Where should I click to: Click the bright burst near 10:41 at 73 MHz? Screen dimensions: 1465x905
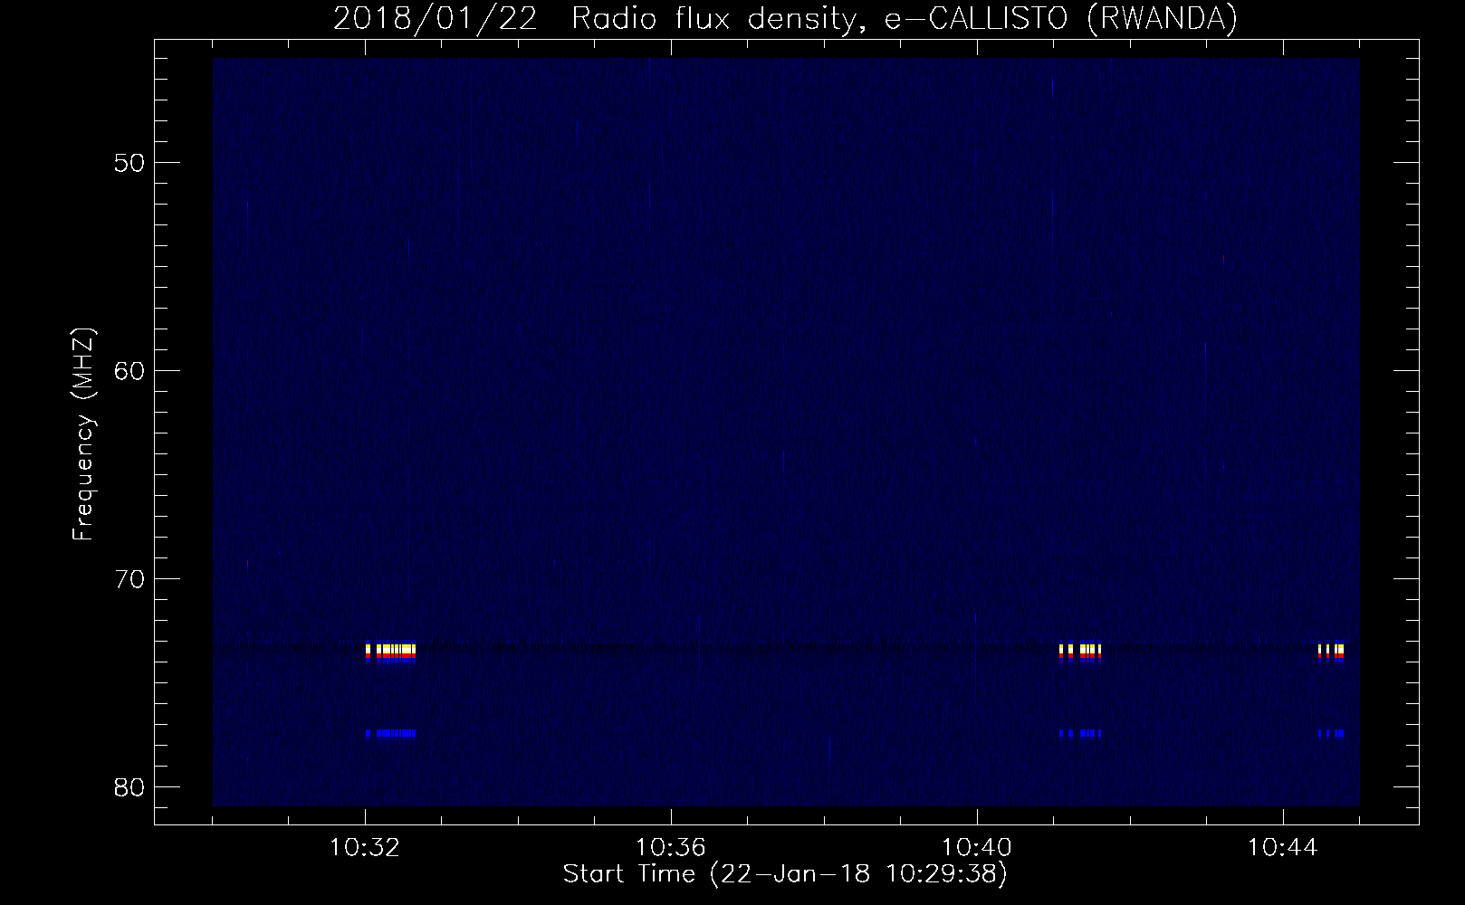click(1079, 653)
